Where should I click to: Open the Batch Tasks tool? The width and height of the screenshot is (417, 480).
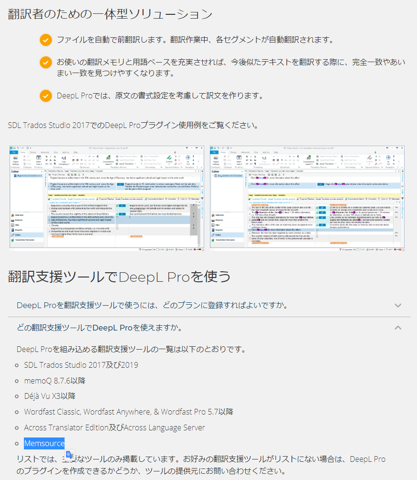coord(38,160)
